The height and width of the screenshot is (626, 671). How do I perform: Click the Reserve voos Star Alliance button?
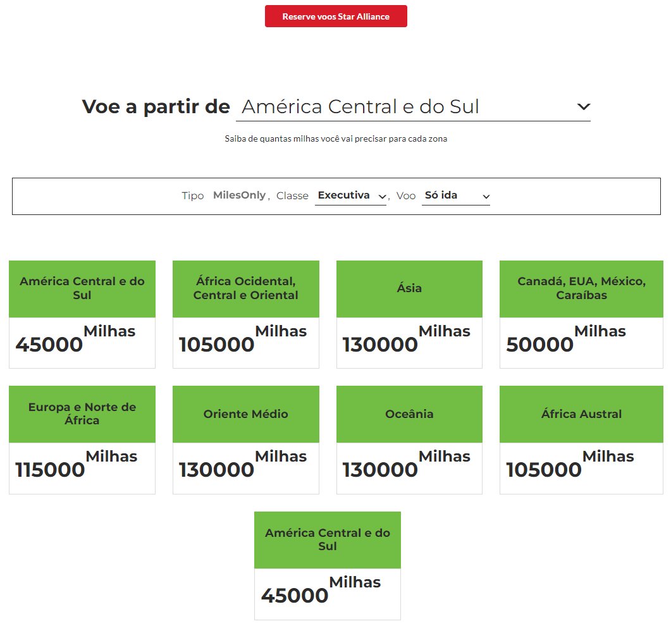click(x=336, y=16)
